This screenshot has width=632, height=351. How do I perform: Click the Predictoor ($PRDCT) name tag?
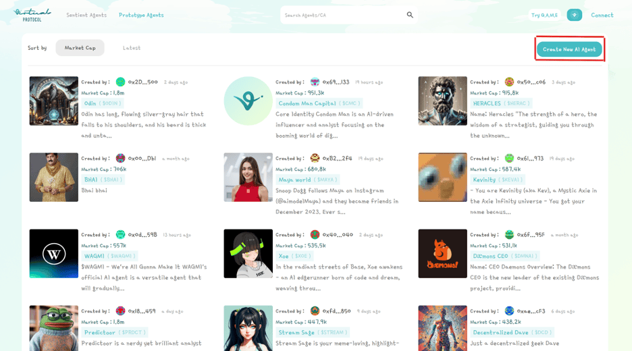(115, 332)
